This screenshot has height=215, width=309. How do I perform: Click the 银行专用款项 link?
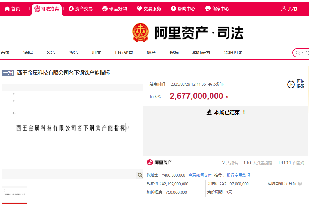tap(238, 175)
